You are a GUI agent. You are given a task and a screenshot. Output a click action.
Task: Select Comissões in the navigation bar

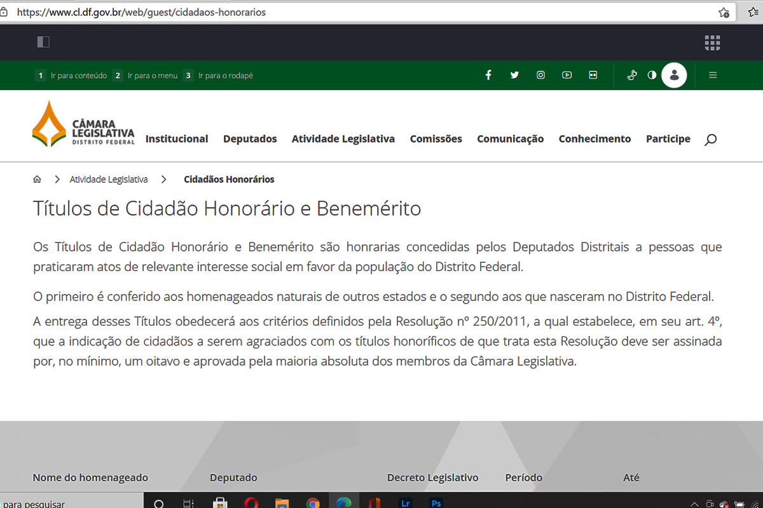(x=436, y=139)
